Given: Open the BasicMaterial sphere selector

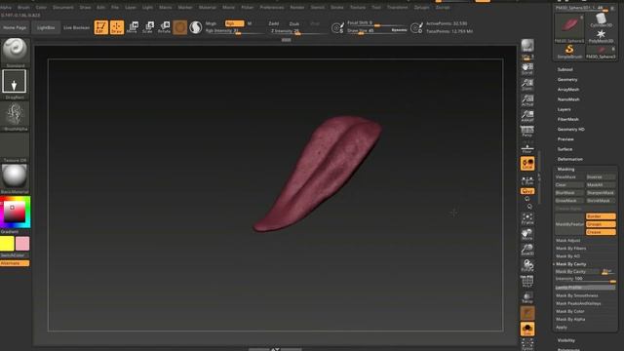Looking at the screenshot, I should [15, 178].
